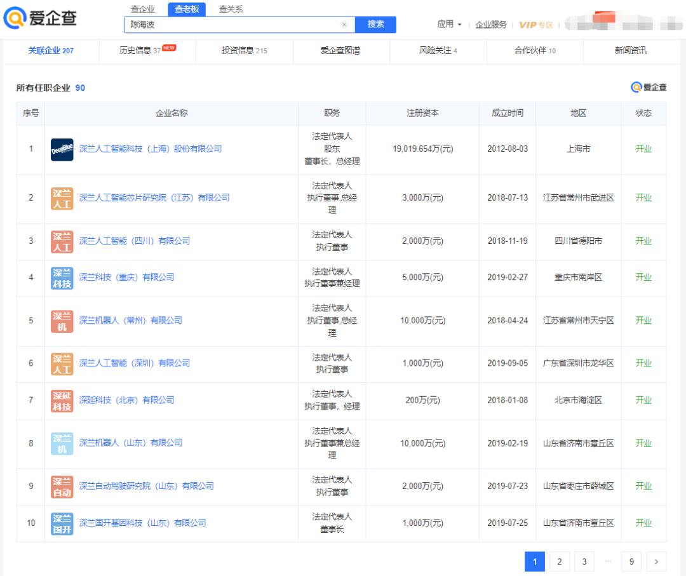The image size is (686, 576).
Task: Clear the search box with the X icon
Action: pyautogui.click(x=344, y=25)
